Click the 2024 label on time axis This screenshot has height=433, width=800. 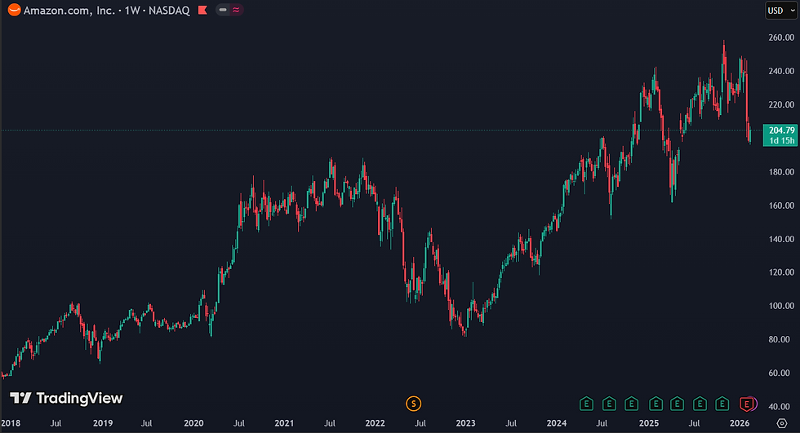click(x=557, y=423)
